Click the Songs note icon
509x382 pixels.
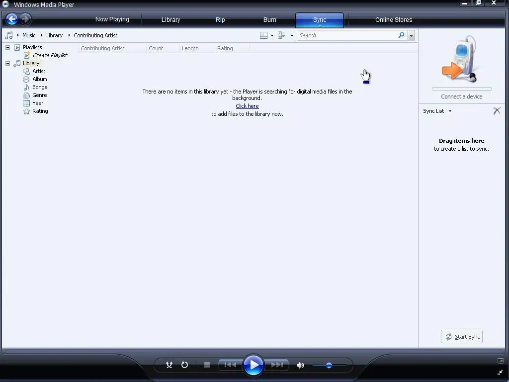pyautogui.click(x=26, y=87)
